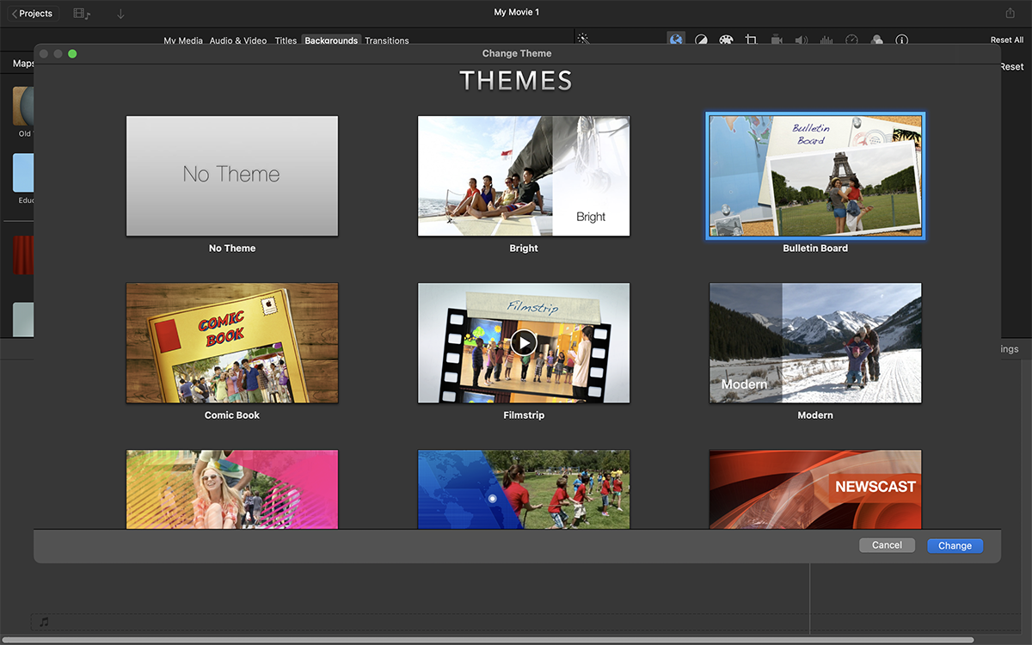Image resolution: width=1032 pixels, height=645 pixels.
Task: Play the Filmstrip theme preview
Action: 524,342
